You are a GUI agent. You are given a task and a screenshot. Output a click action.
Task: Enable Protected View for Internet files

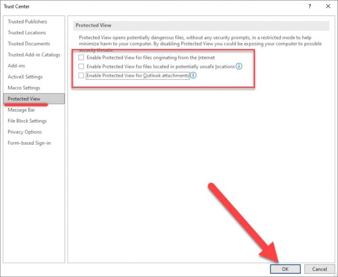[81, 58]
